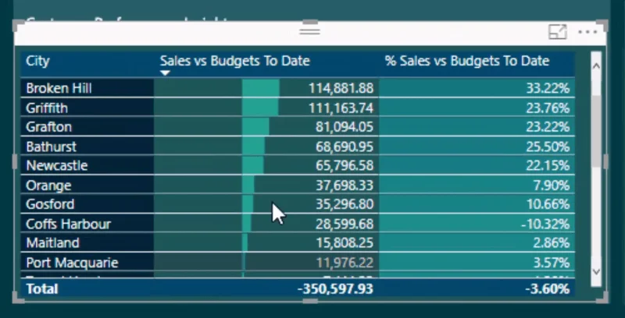This screenshot has width=625, height=318.
Task: Open the More options ellipsis menu
Action: click(x=587, y=32)
